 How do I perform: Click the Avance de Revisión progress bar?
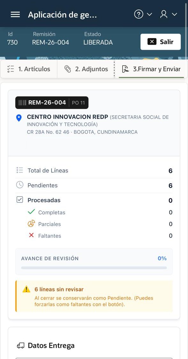[x=94, y=268]
